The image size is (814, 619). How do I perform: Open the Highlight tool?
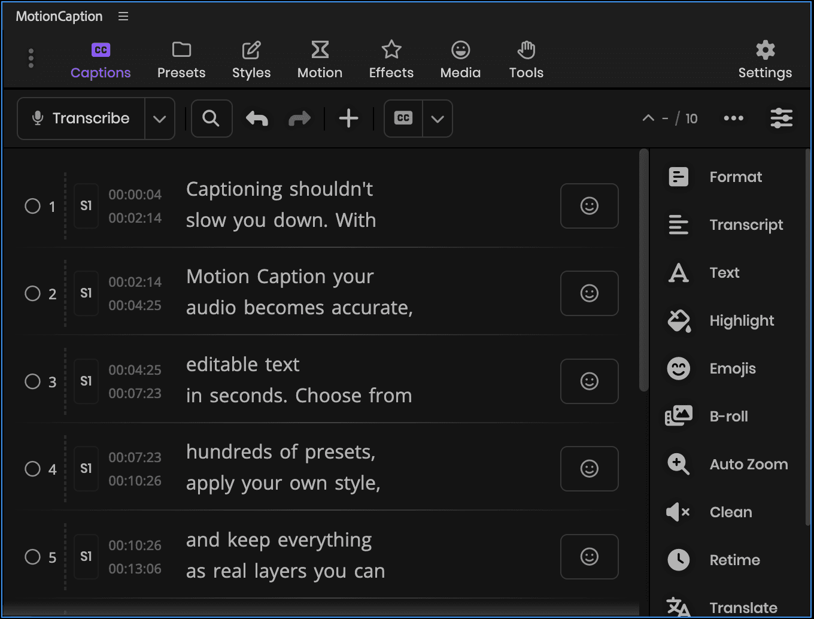[721, 321]
